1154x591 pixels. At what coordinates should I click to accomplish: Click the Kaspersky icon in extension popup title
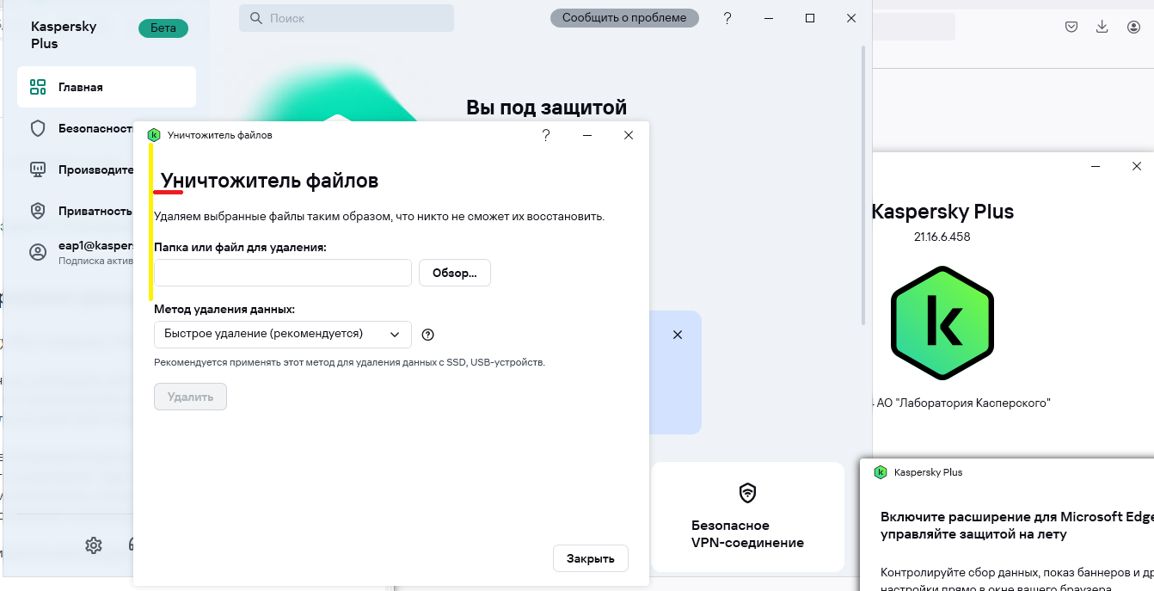pyautogui.click(x=881, y=472)
